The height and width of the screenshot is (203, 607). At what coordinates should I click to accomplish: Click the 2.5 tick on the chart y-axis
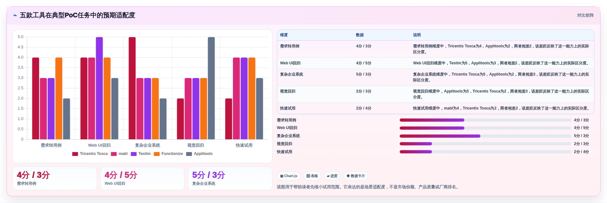[x=21, y=88]
